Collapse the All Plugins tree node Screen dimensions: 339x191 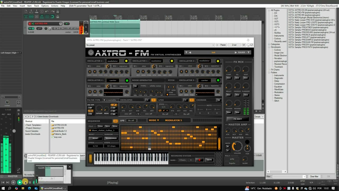pyautogui.click(x=269, y=10)
